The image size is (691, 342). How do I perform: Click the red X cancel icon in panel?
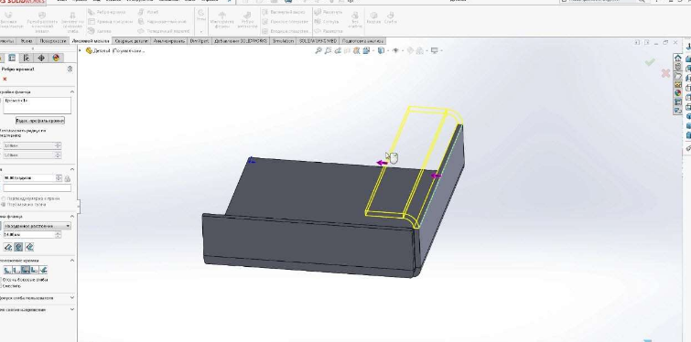[x=5, y=79]
